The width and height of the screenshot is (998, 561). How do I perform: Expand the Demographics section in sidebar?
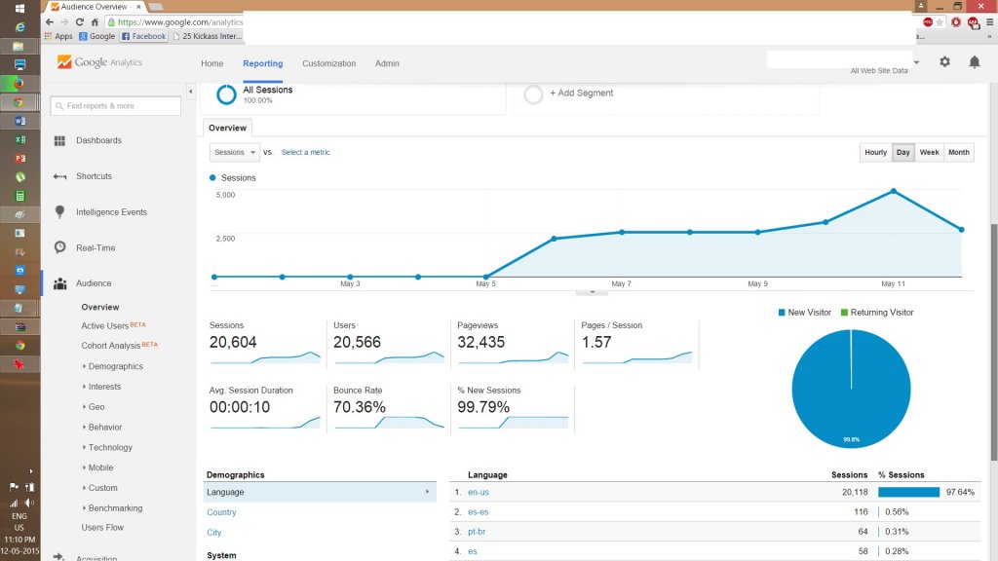(x=115, y=366)
